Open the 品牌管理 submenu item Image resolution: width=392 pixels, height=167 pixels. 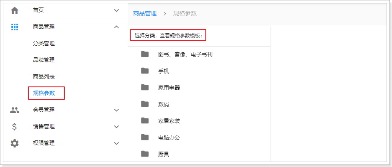44,60
